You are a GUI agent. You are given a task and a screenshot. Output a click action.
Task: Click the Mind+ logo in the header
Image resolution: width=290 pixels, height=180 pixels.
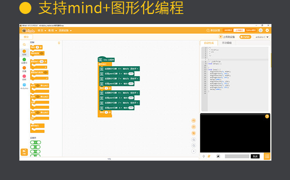coord(28,30)
